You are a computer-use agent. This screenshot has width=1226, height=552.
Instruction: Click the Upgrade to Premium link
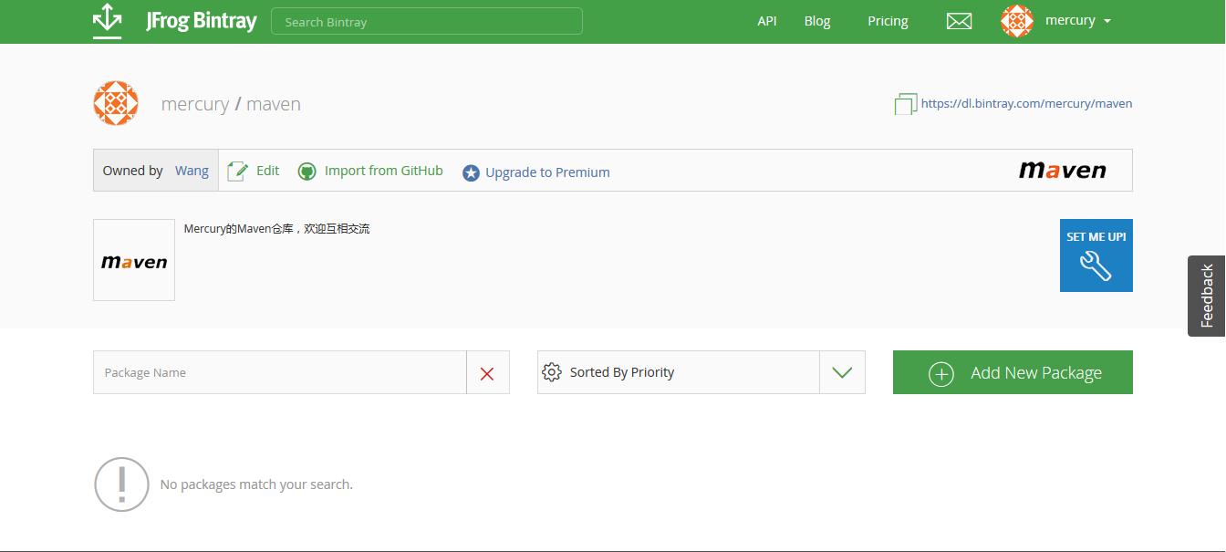(547, 172)
